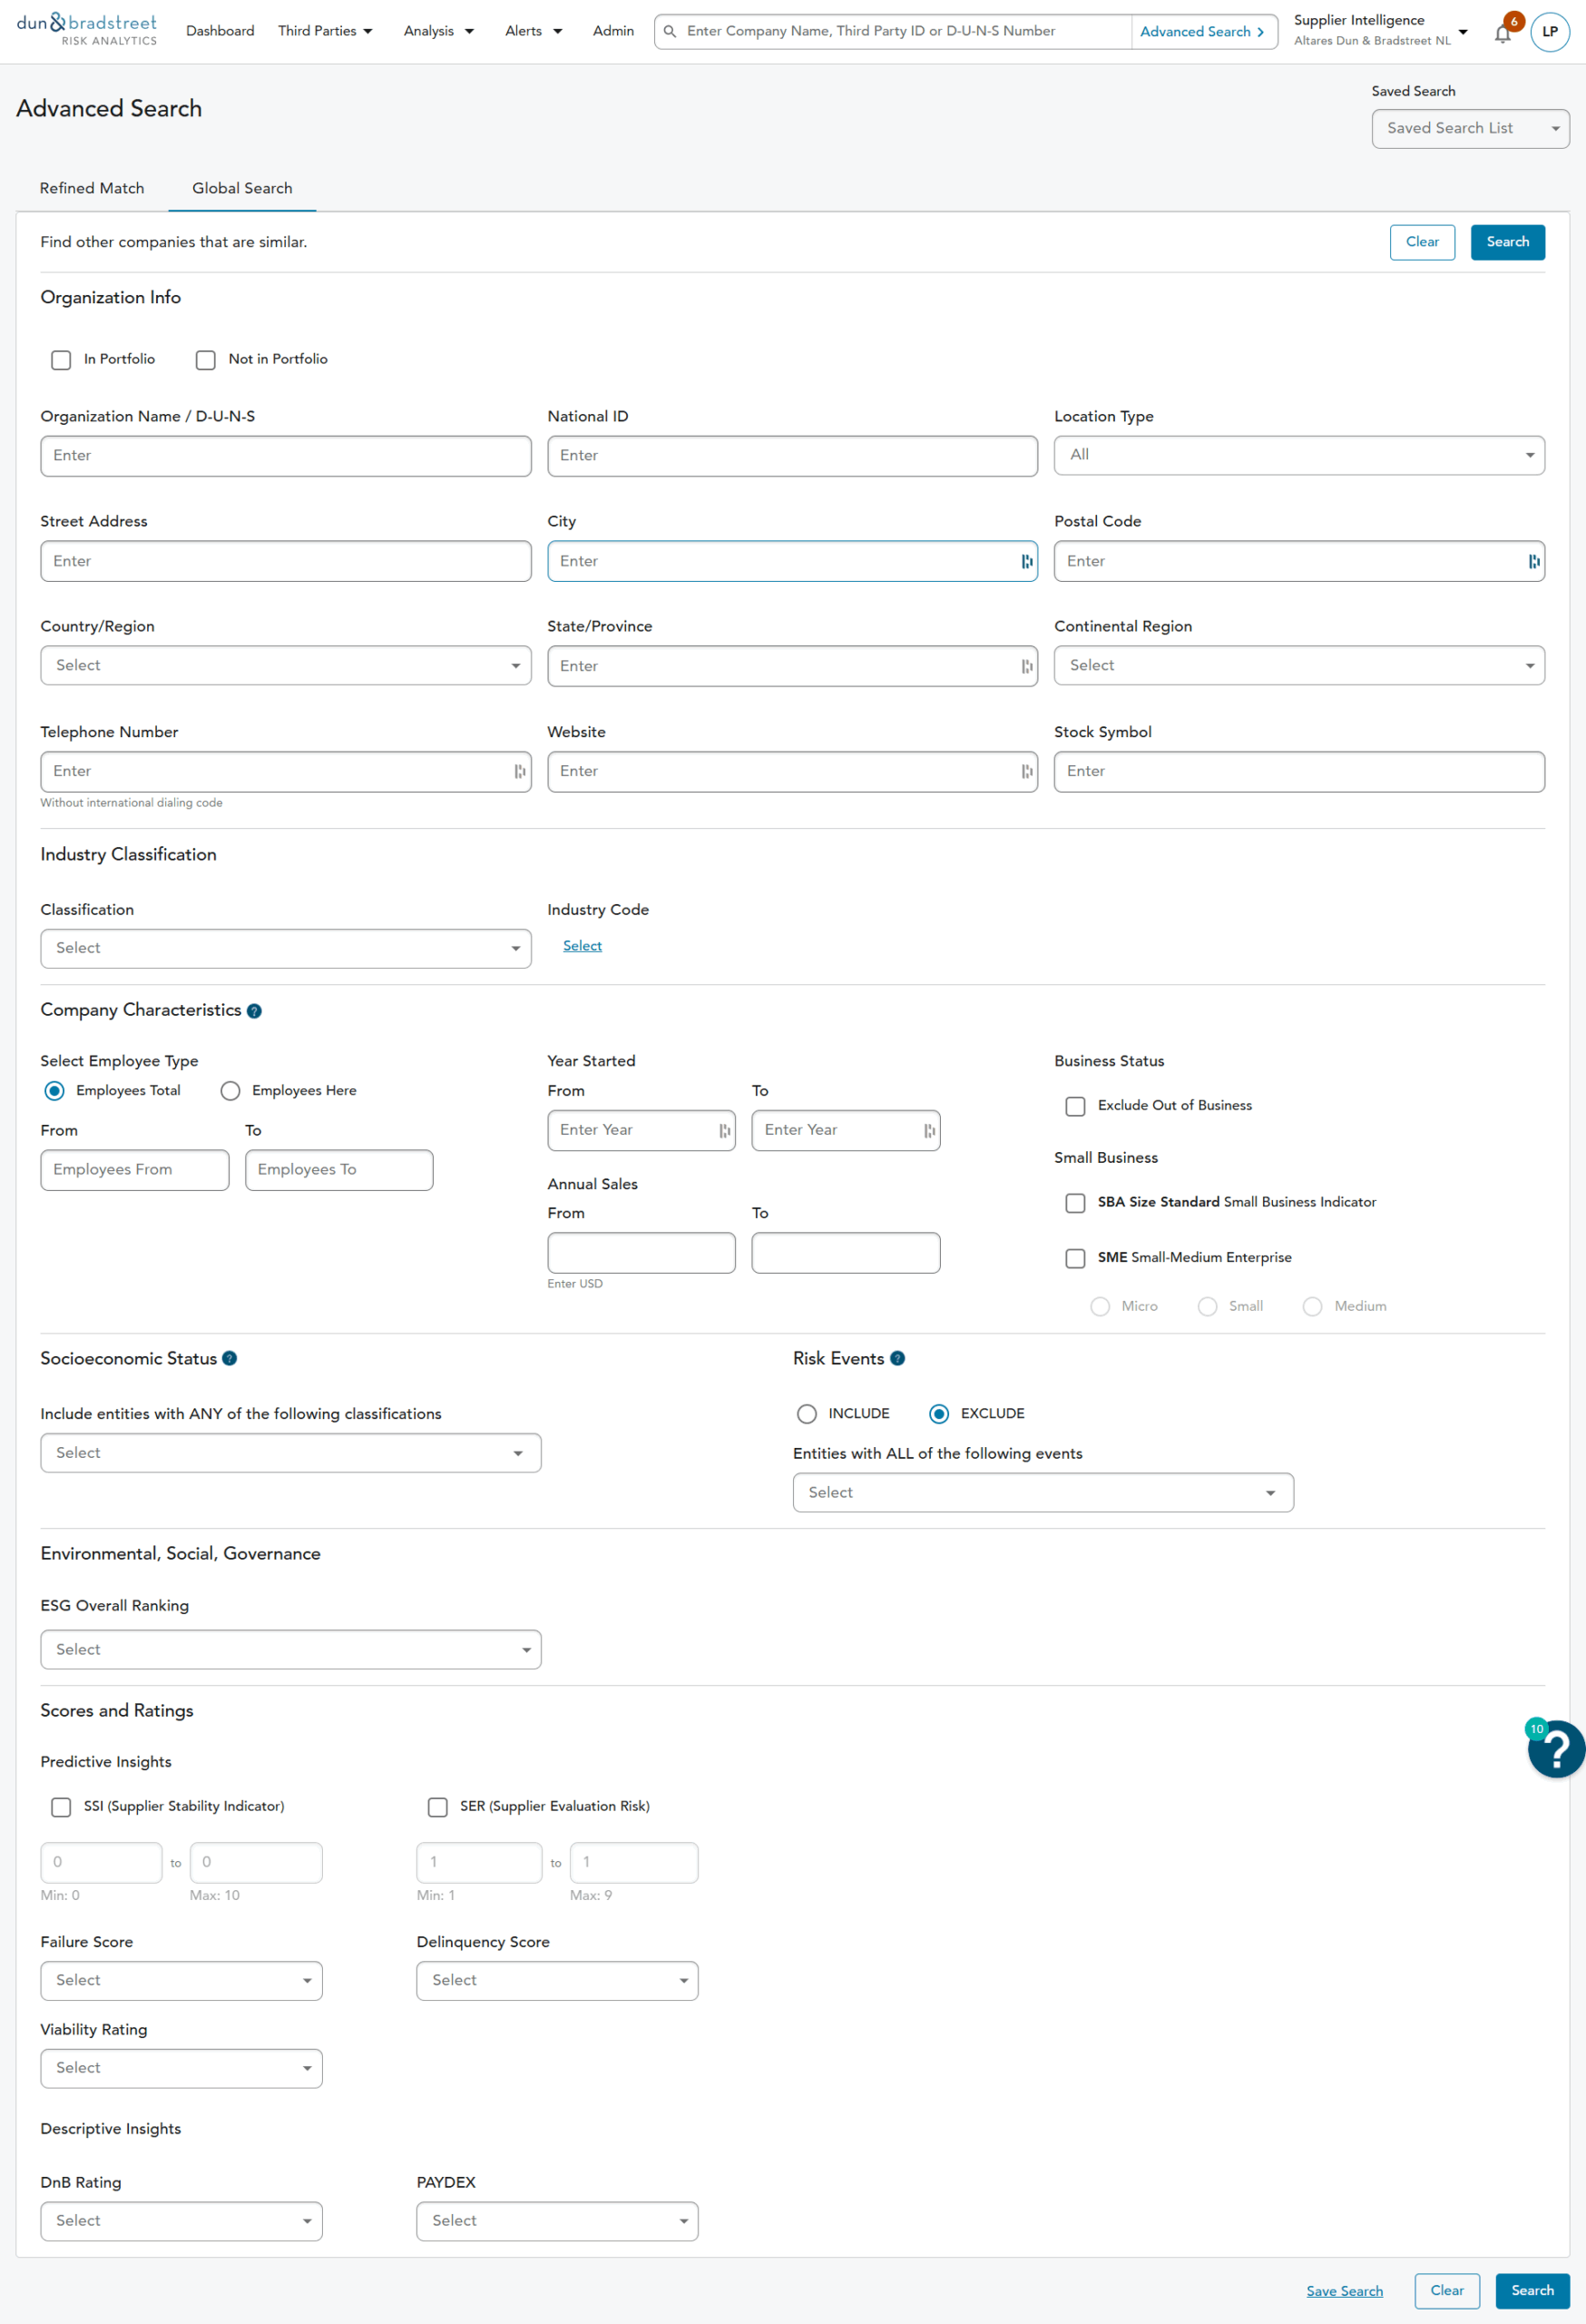
Task: Open the notifications bell icon
Action: coord(1502,34)
